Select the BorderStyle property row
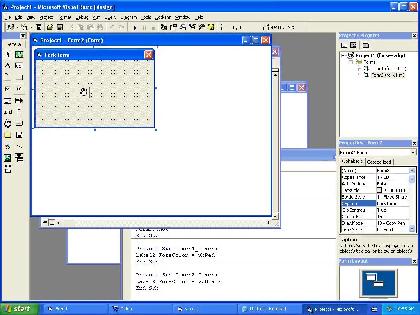 click(x=375, y=197)
